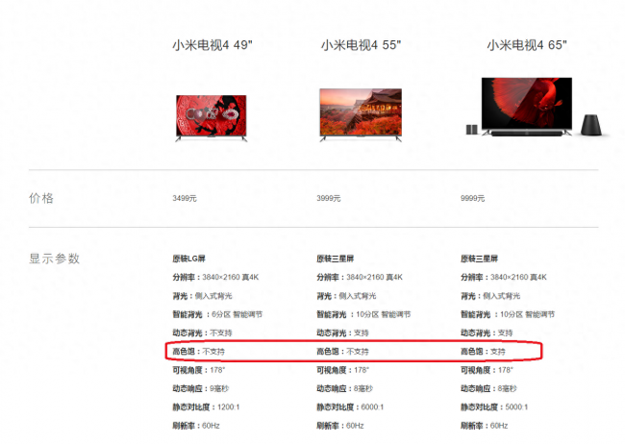Click the 9999元 price
625x444 pixels.
pos(472,198)
